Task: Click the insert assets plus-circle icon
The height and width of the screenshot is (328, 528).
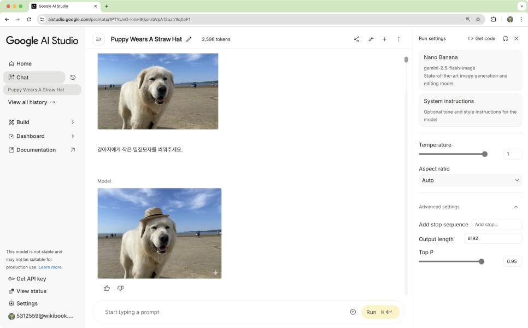Action: 353,312
